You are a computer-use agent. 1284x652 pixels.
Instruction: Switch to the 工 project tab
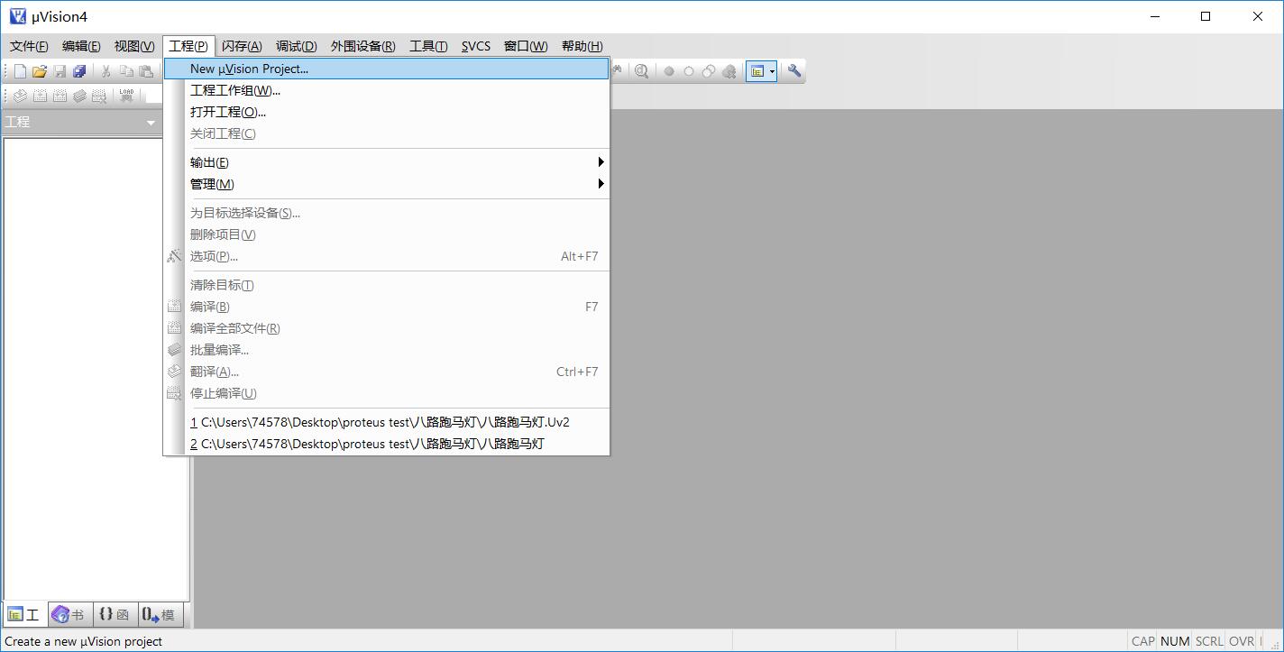(24, 615)
